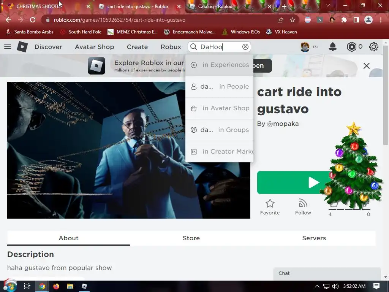The height and width of the screenshot is (292, 389).
Task: Select the Servers tab
Action: [x=314, y=238]
